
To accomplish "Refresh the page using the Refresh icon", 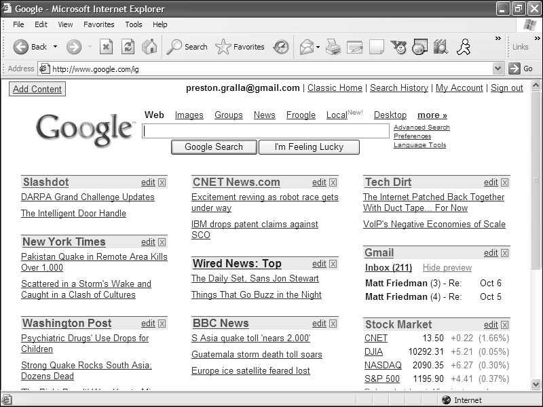I will tap(128, 47).
